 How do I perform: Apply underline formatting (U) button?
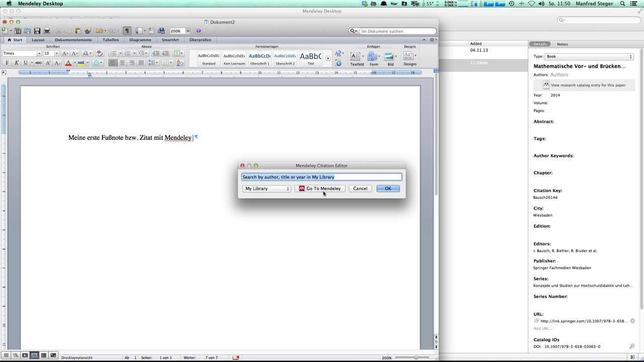[x=25, y=63]
